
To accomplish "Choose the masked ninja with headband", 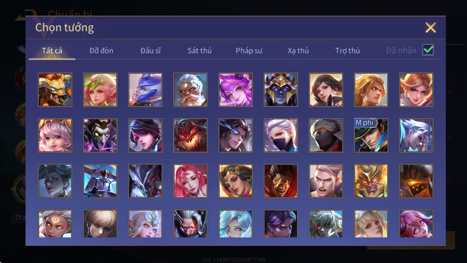I will point(326,135).
